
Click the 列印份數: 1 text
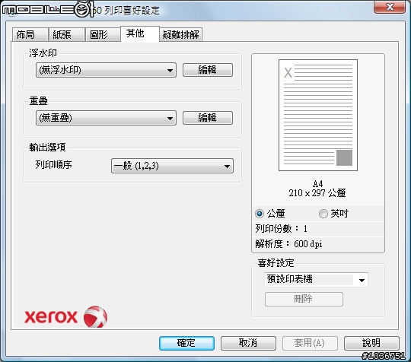point(281,229)
